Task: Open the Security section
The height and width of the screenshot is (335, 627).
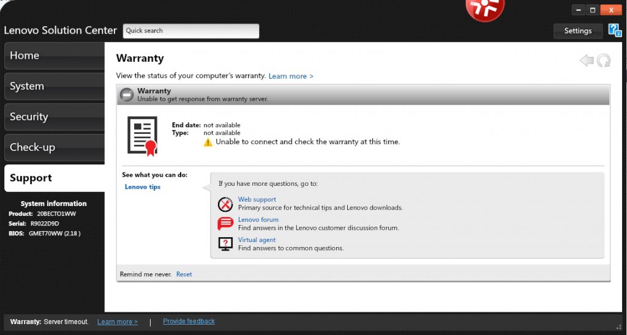Action: pyautogui.click(x=54, y=117)
